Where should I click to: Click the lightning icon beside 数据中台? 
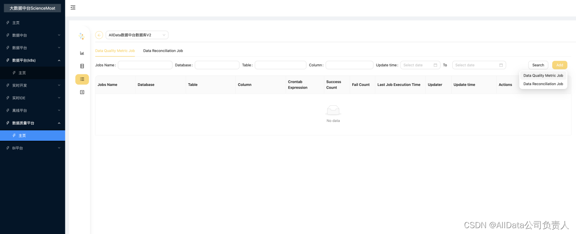point(8,35)
